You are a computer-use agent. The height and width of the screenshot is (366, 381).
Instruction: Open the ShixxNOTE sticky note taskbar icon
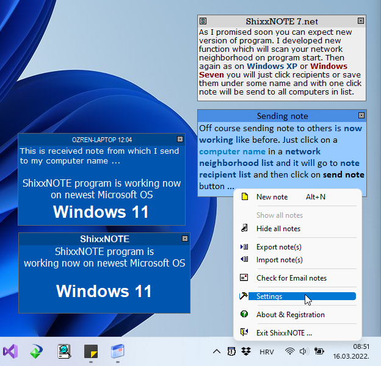click(x=91, y=351)
